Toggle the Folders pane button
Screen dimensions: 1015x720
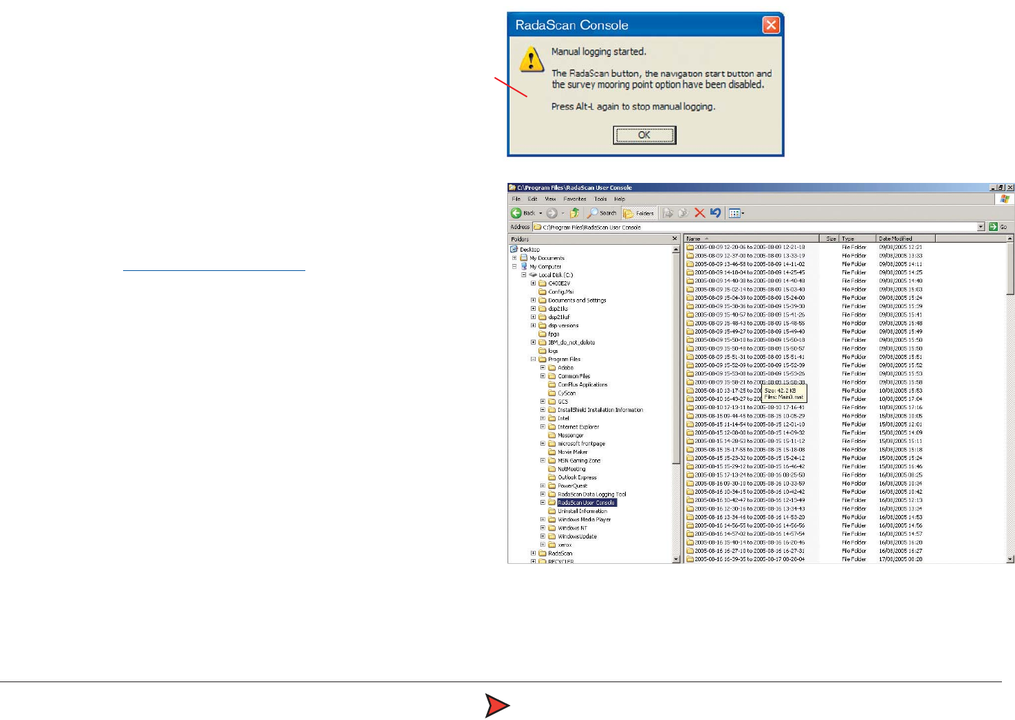point(639,213)
